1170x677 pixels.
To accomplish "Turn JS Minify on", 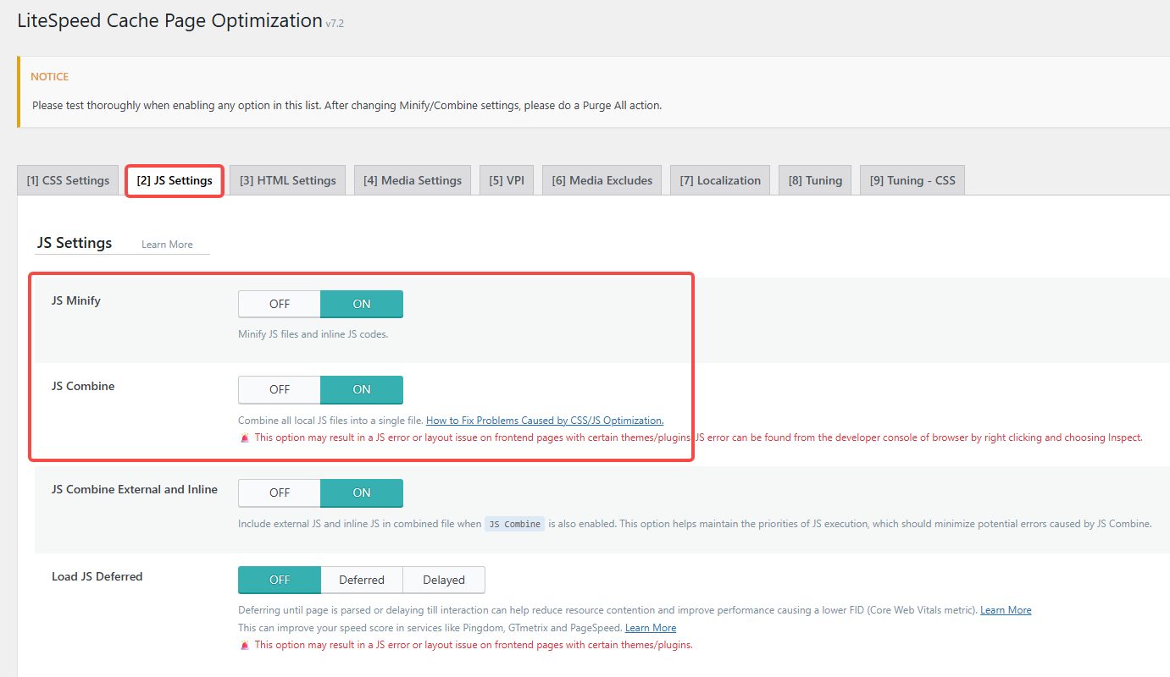I will (x=362, y=304).
